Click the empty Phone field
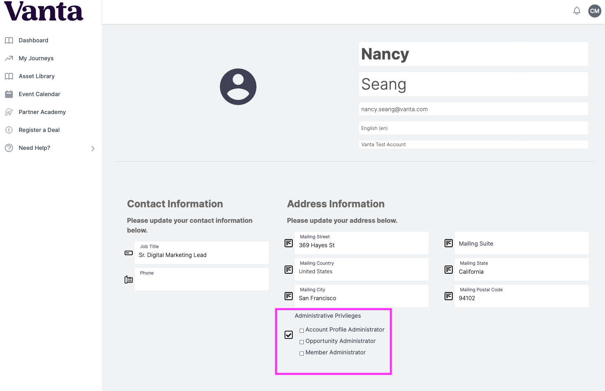The image size is (605, 391). pos(202,279)
